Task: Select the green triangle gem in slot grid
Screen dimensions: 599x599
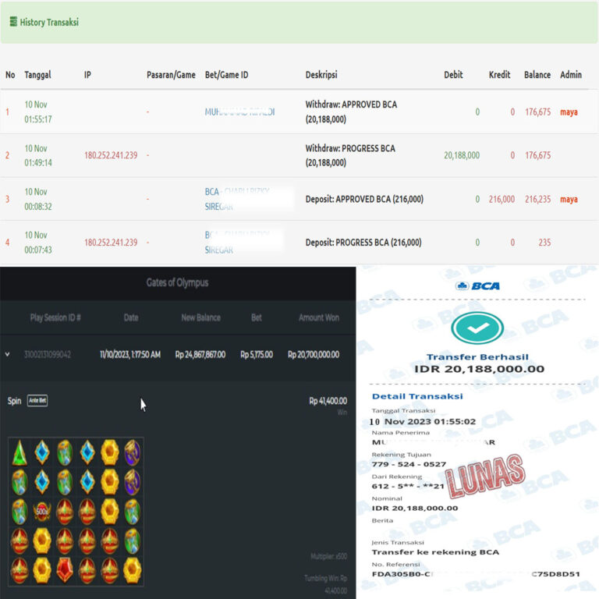Action: [19, 452]
